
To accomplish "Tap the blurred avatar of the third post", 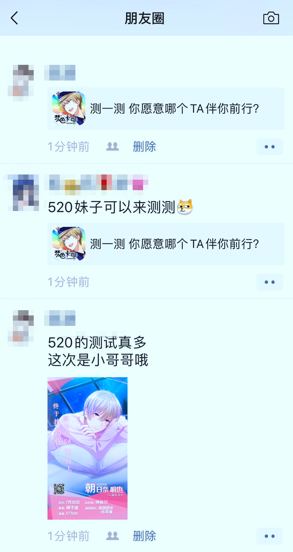I will click(x=21, y=328).
